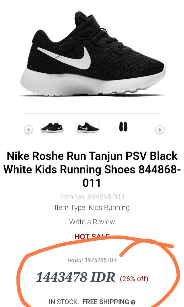Click the 26% off discount label
184x307 pixels.
pyautogui.click(x=134, y=278)
